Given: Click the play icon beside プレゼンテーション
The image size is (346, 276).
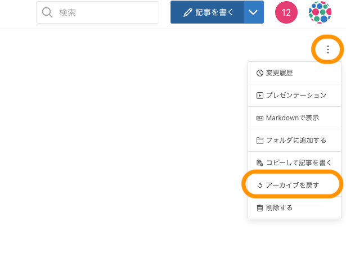Looking at the screenshot, I should tap(260, 96).
